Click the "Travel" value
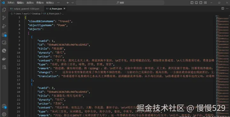230x117 pixels. pos(65,21)
